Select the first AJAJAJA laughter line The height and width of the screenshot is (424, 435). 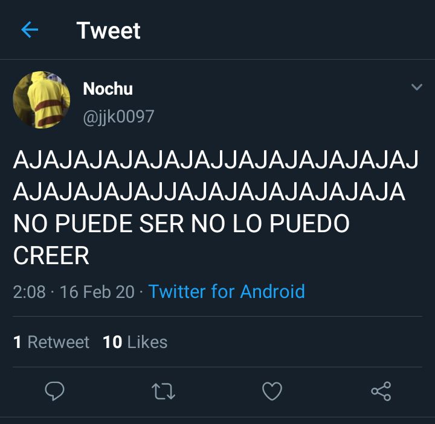[216, 159]
